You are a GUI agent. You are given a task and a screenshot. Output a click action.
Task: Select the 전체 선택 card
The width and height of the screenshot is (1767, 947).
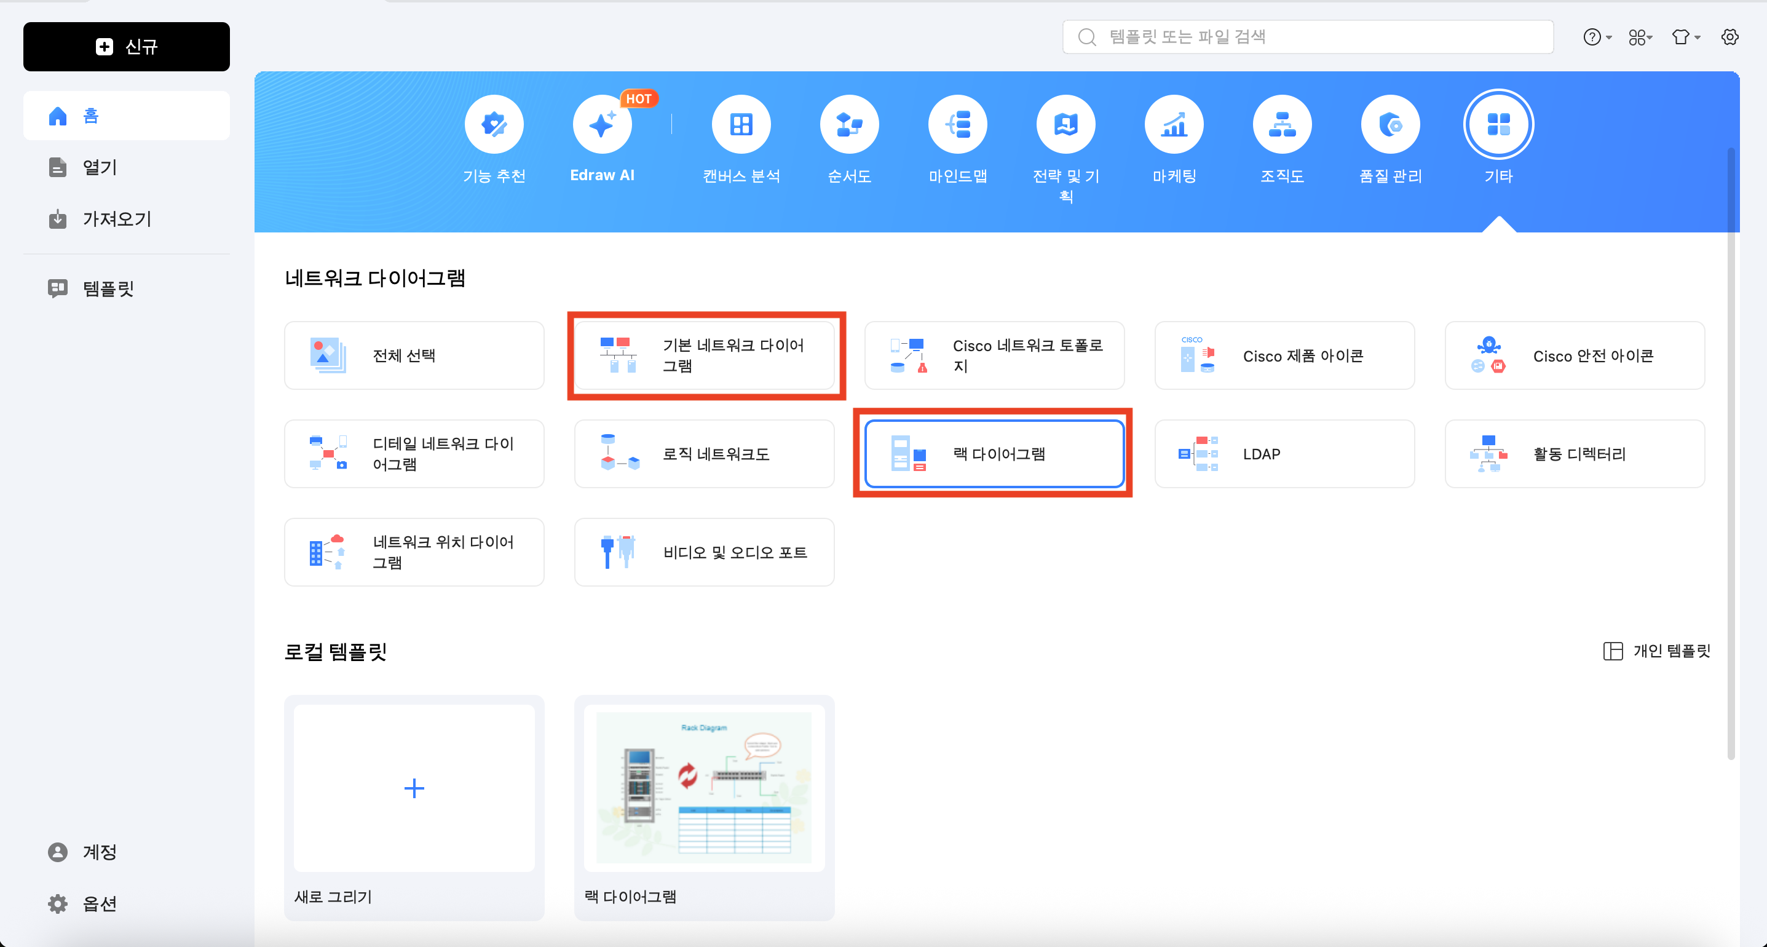pos(414,355)
